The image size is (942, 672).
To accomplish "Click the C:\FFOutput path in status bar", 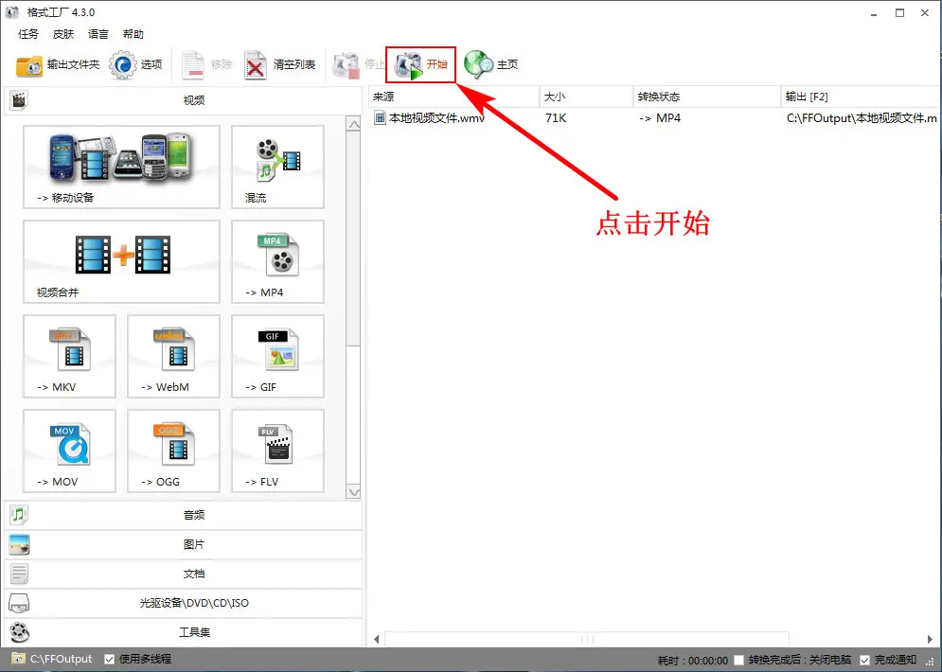I will (61, 659).
